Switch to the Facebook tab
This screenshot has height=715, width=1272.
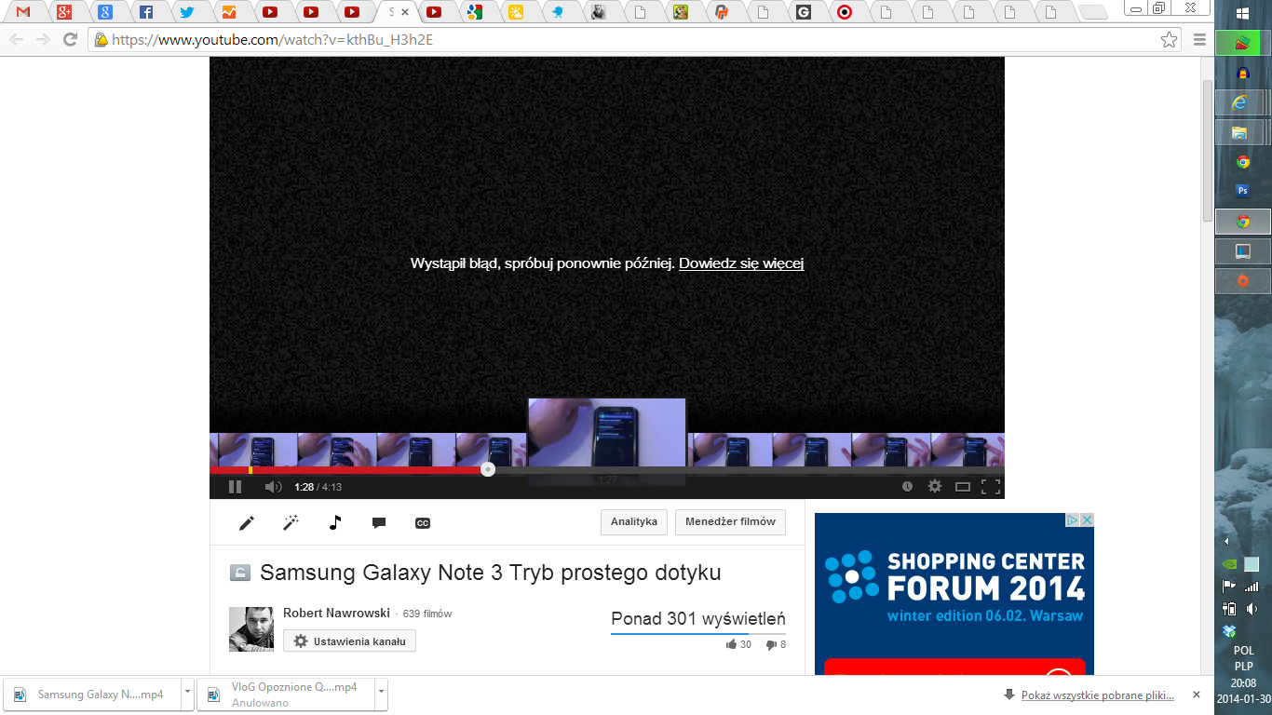[146, 12]
